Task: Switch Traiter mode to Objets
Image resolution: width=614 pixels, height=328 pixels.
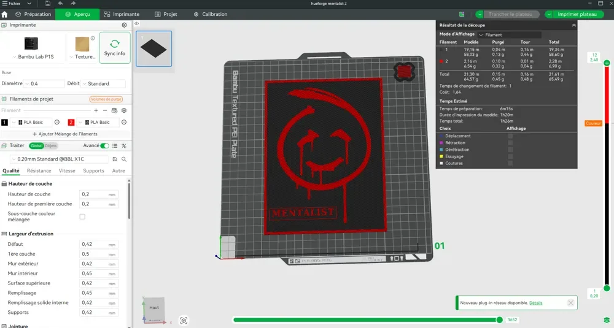Action: click(50, 146)
